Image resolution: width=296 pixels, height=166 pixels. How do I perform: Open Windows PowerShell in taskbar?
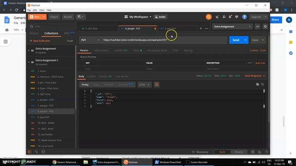click(x=167, y=162)
